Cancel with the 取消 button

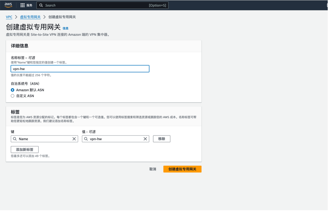153,169
